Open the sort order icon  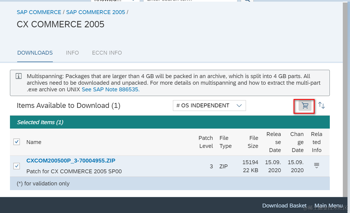click(321, 105)
